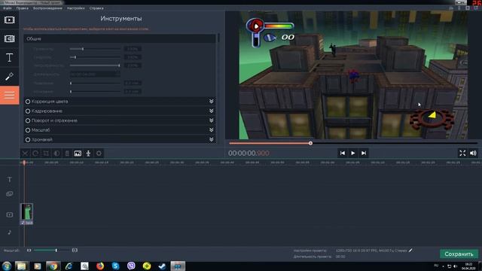Click the green Сохранить button
Screen dimensions: 482x271
[459, 254]
